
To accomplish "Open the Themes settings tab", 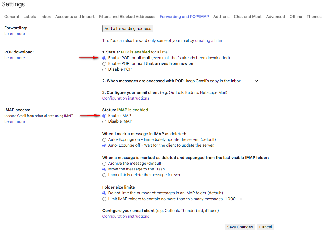I will [314, 17].
